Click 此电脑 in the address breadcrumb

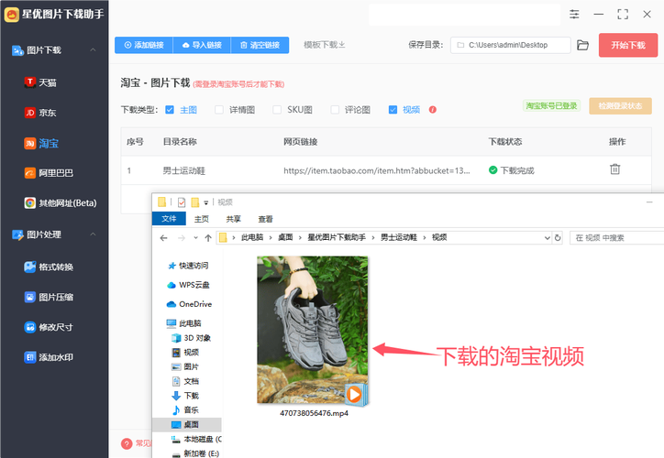252,237
